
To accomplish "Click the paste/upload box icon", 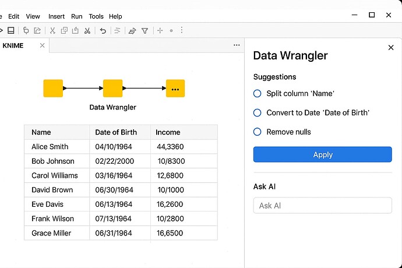I will point(75,30).
